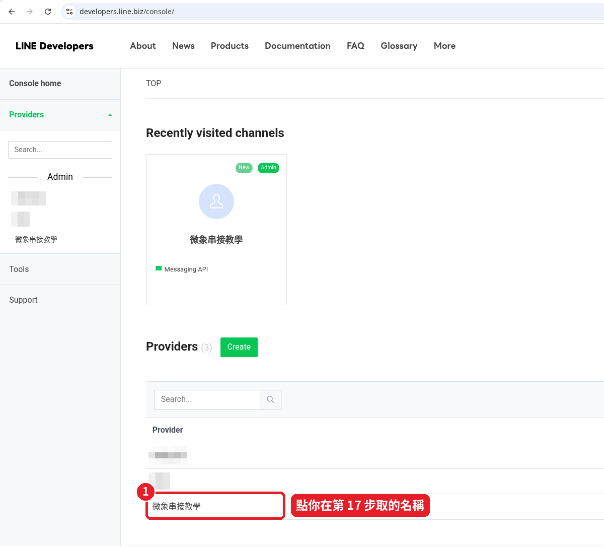Collapse the Providers section arrow

[x=110, y=115]
